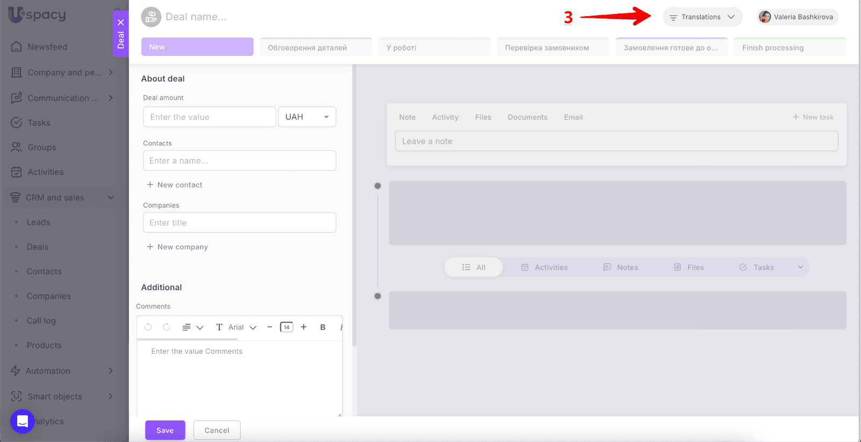
Task: Select the Documents tab
Action: point(527,117)
